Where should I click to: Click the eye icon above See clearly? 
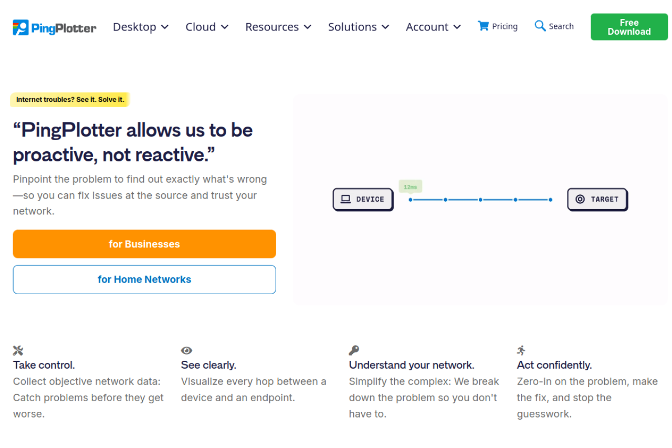(186, 350)
